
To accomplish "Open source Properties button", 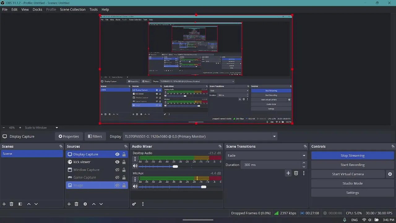I will tap(69, 137).
